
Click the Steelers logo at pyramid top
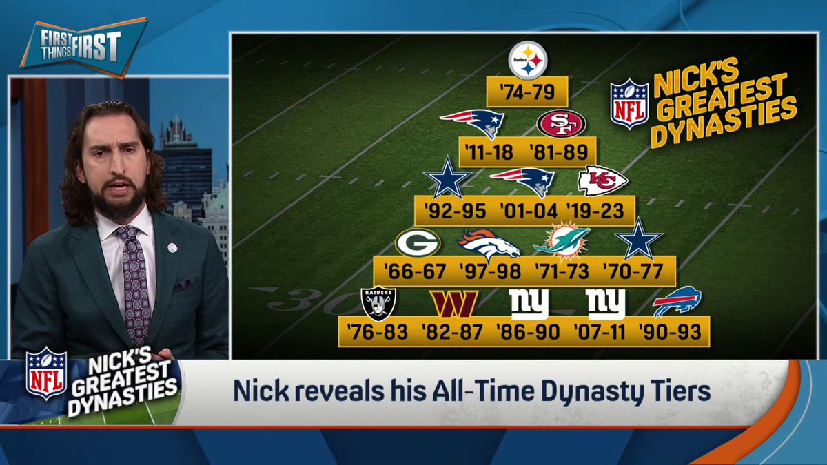click(x=527, y=61)
